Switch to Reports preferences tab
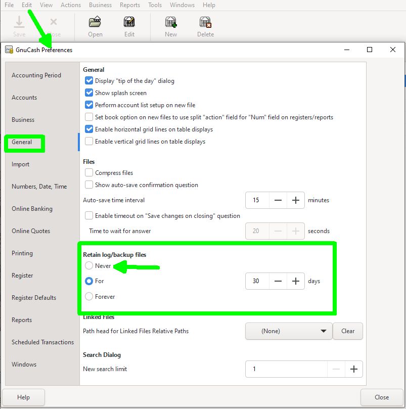This screenshot has width=406, height=409. (x=42, y=320)
